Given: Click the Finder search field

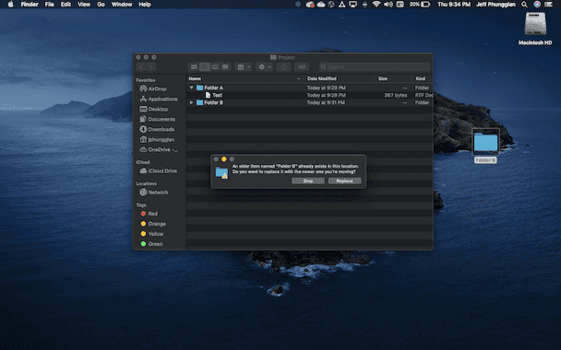Looking at the screenshot, I should pyautogui.click(x=375, y=67).
